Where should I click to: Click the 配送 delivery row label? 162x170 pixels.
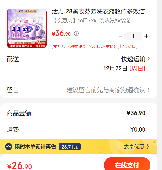point(13,59)
